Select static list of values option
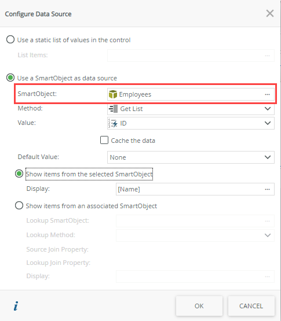The height and width of the screenshot is (321, 281). click(x=10, y=39)
